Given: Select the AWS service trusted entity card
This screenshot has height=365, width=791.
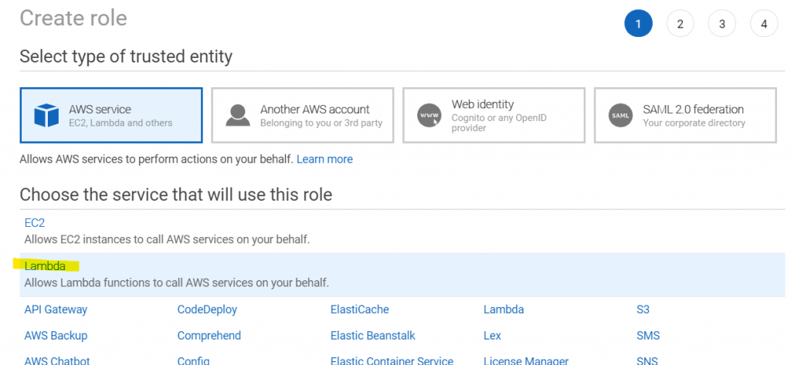Looking at the screenshot, I should tap(111, 116).
